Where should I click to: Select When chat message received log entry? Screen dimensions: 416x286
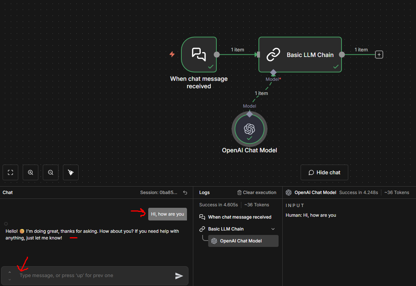click(239, 217)
